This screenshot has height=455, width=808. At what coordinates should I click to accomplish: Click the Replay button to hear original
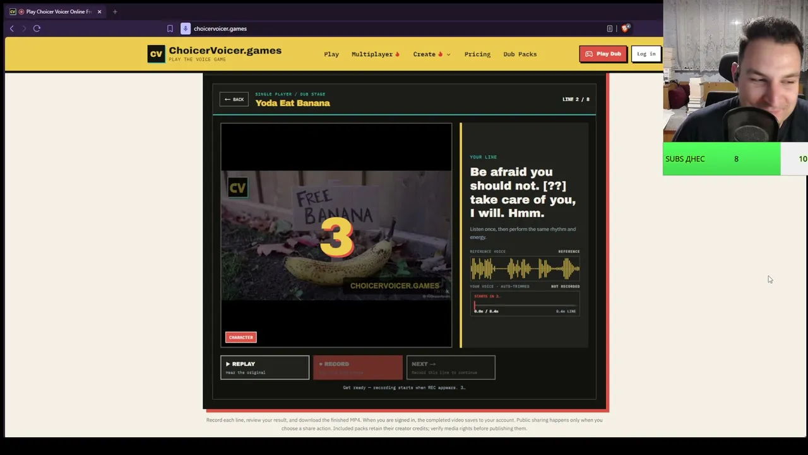tap(265, 367)
